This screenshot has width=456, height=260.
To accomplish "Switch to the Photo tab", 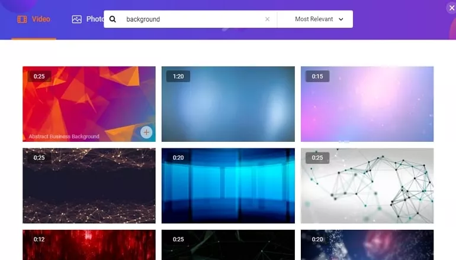I will click(x=88, y=19).
